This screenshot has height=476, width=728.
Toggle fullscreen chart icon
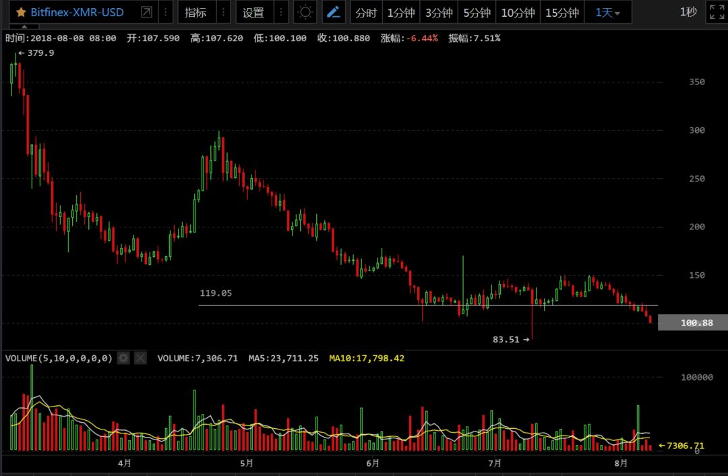click(x=717, y=12)
